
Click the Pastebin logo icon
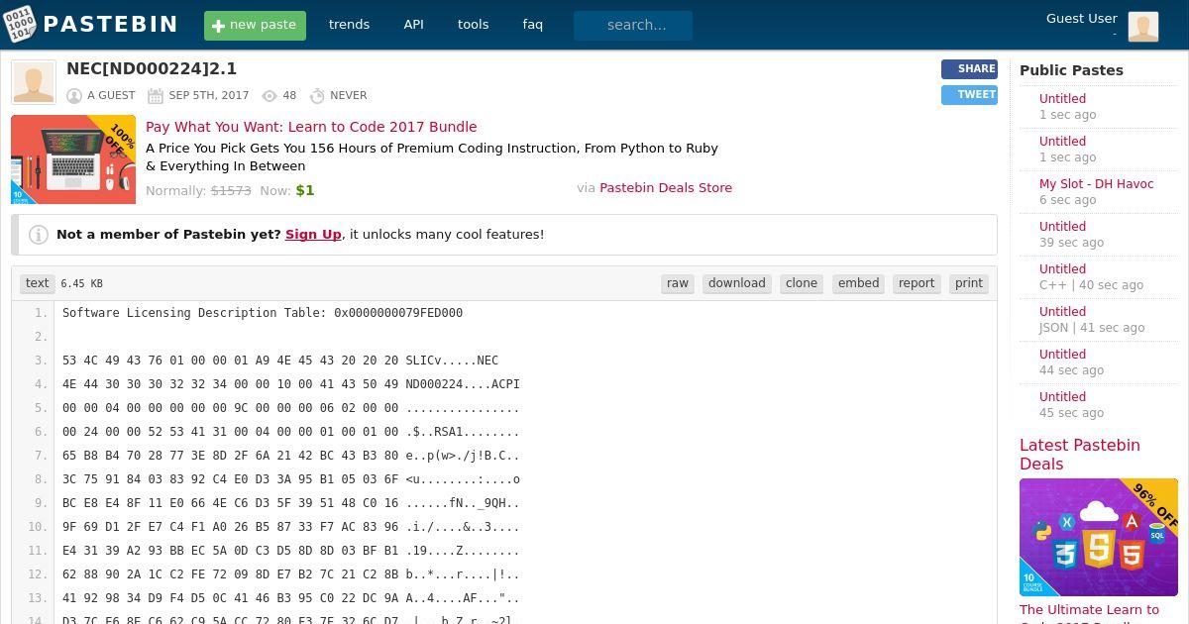[18, 24]
